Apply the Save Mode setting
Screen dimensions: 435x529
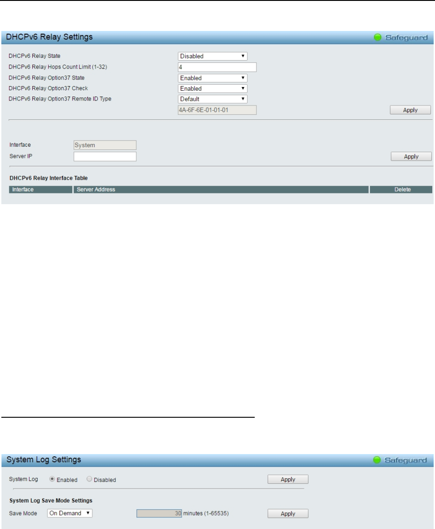click(288, 514)
